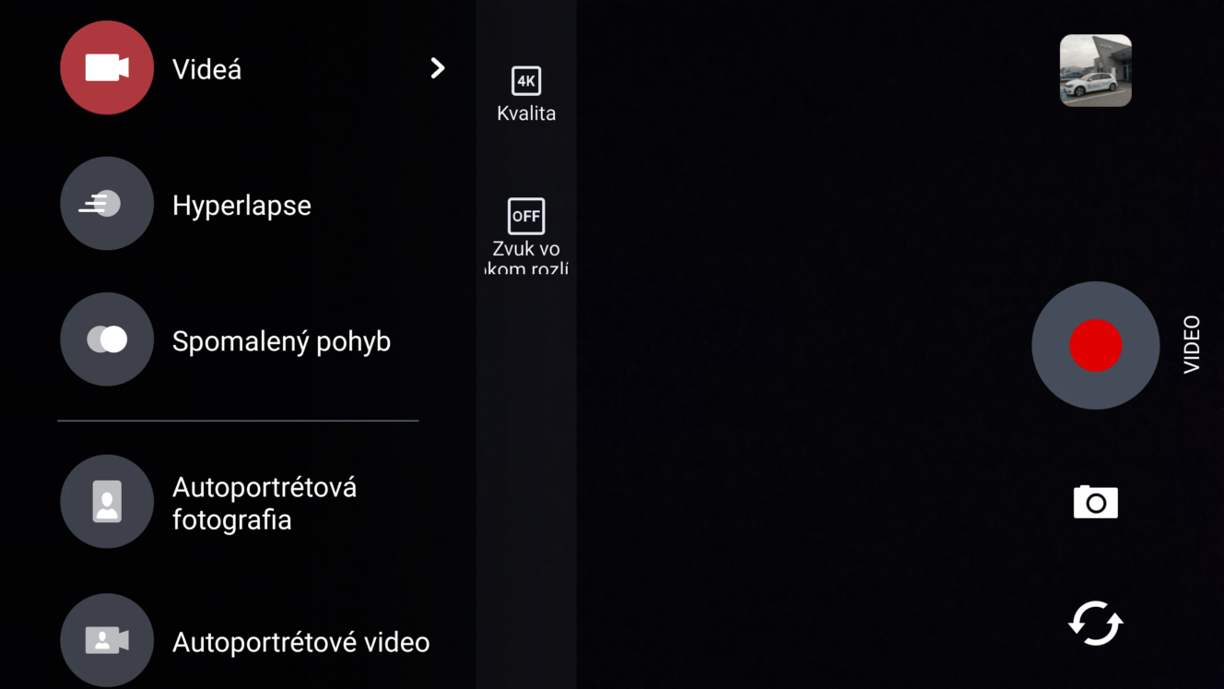Select the Autoportrétová fotografia selfie icon
Viewport: 1224px width, 689px height.
(x=107, y=502)
